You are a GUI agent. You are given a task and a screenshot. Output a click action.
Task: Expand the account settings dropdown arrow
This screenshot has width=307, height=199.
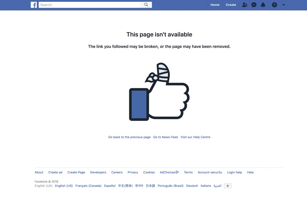coord(284,5)
